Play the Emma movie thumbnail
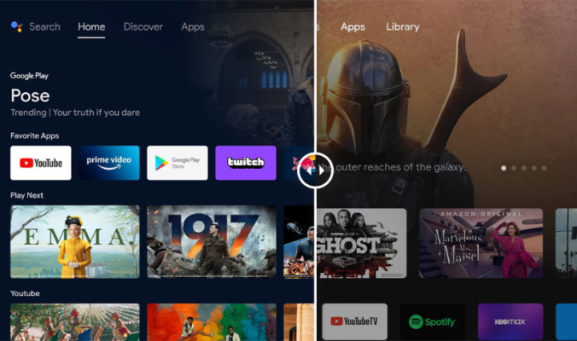The image size is (577, 341). pyautogui.click(x=75, y=242)
